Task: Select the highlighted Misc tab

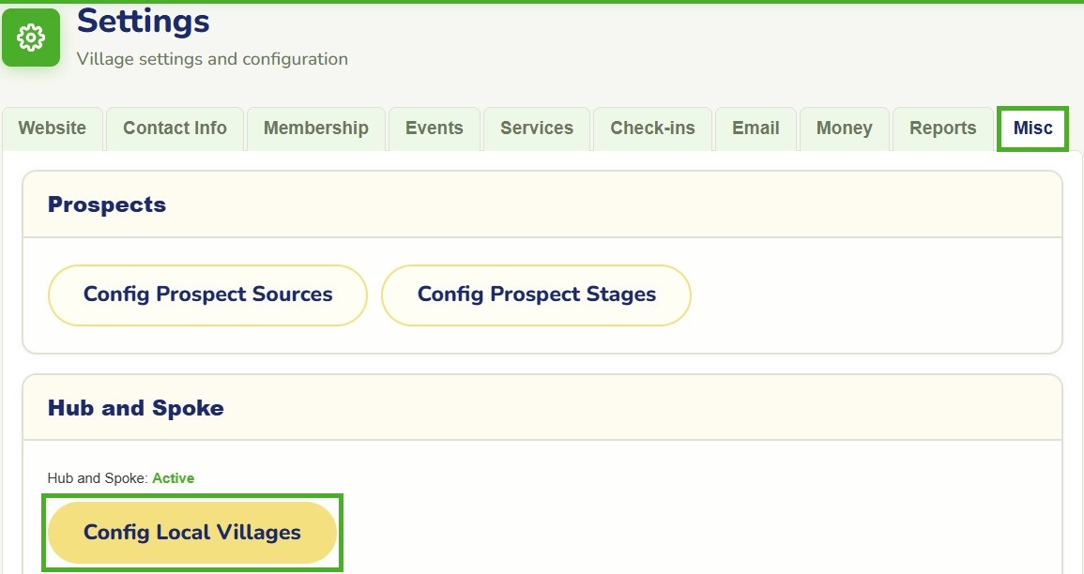Action: 1032,128
